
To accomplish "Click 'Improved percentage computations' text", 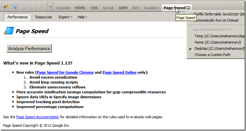I will 50,107.
